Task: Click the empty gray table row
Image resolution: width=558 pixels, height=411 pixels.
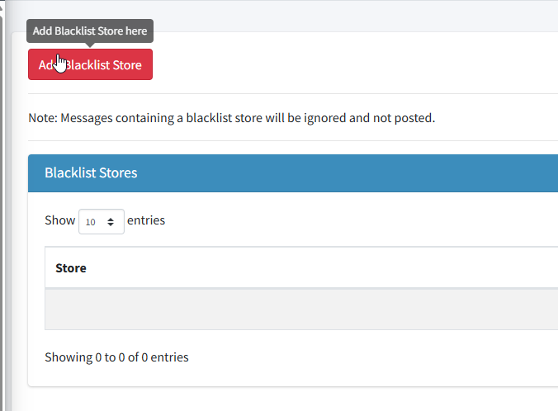Action: [297, 309]
